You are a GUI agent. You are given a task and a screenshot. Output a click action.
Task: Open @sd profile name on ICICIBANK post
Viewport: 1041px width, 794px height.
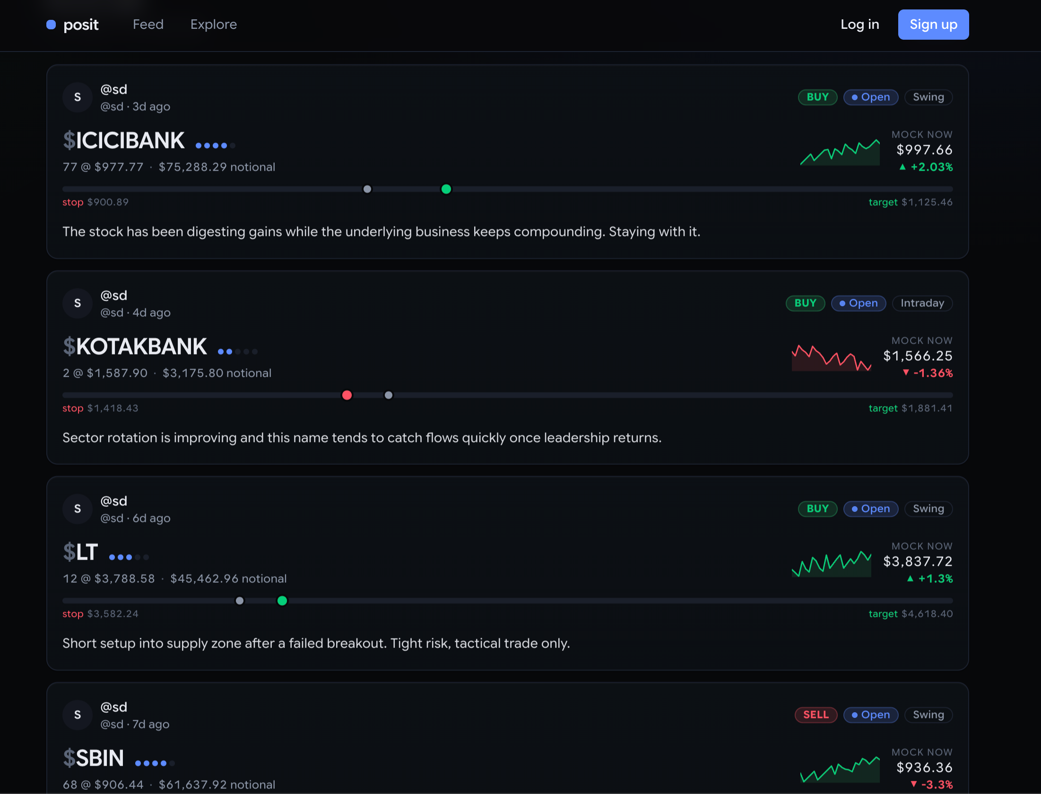114,89
